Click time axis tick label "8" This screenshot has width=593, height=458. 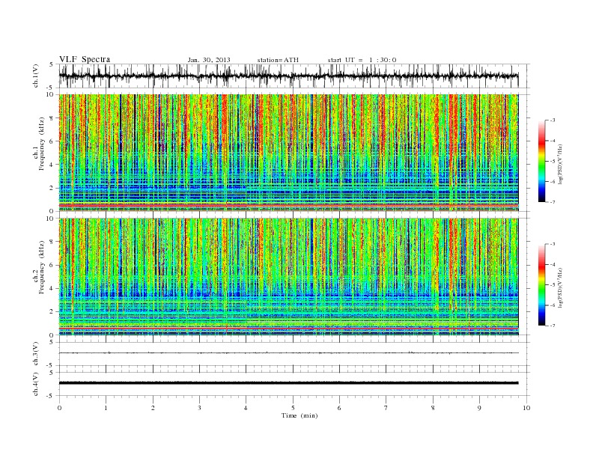coord(433,408)
